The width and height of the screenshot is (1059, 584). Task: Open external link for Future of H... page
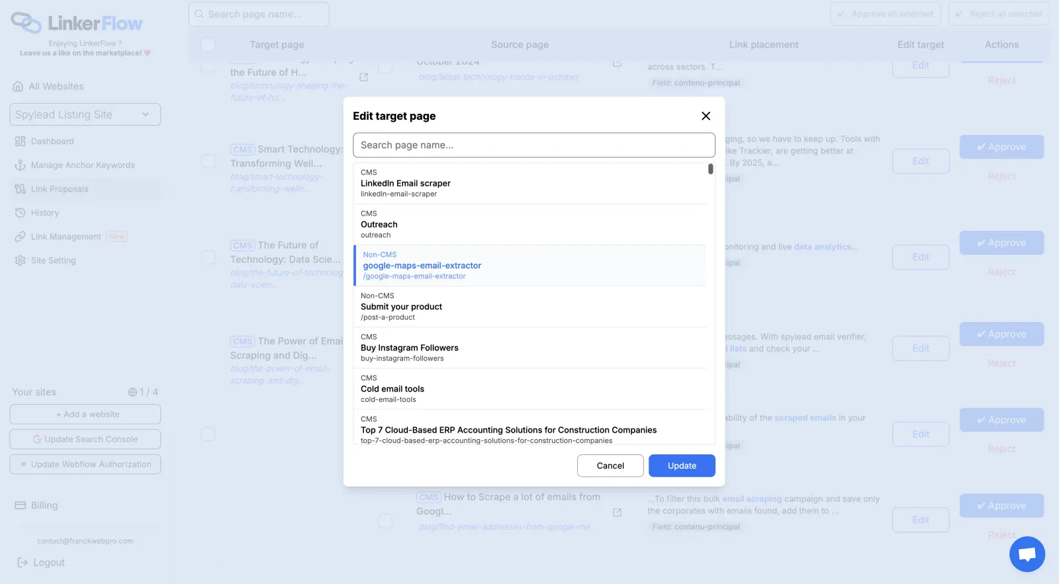coord(363,77)
